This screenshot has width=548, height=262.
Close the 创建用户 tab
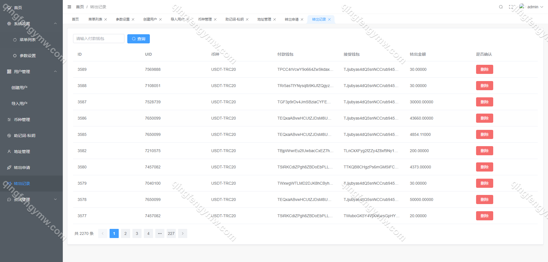tap(160, 19)
